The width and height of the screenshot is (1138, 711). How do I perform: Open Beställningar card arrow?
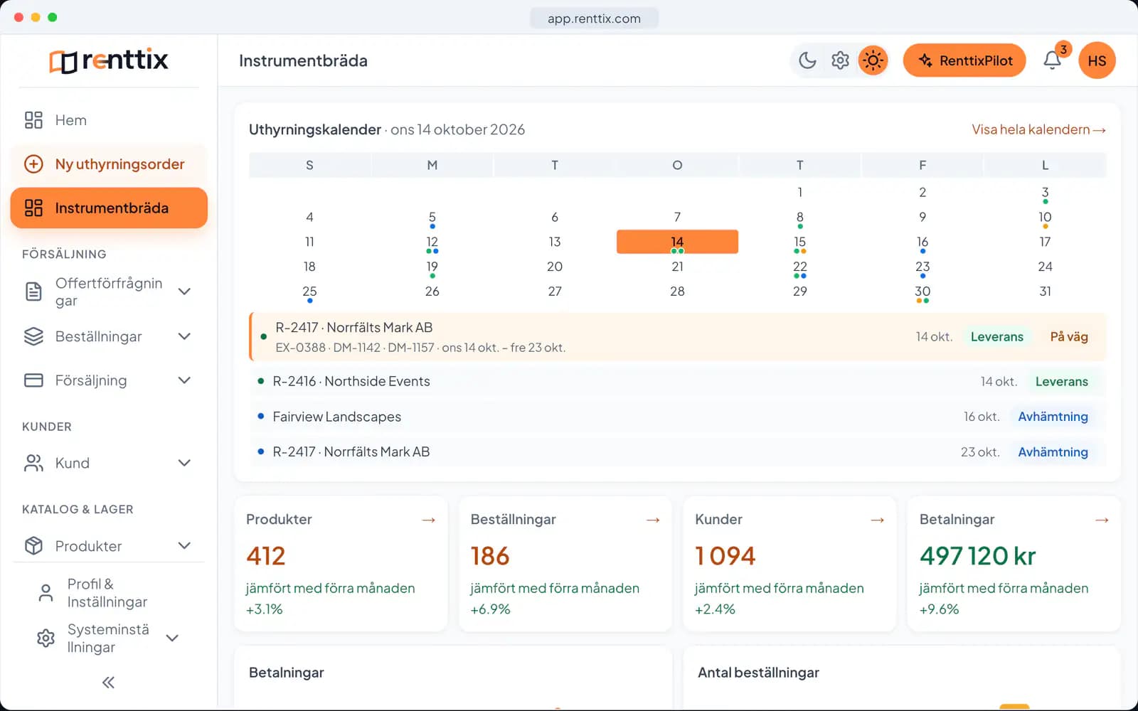pos(653,520)
